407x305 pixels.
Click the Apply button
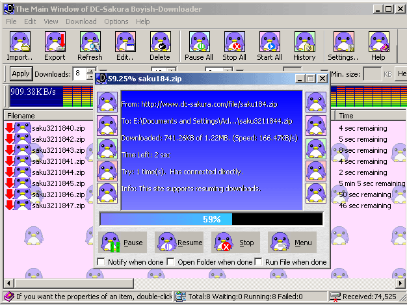[21, 73]
